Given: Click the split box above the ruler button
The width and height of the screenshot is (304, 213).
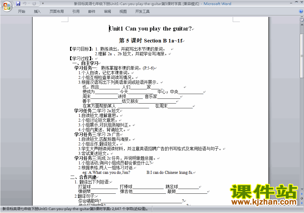Looking at the screenshot, I should pos(302,17).
